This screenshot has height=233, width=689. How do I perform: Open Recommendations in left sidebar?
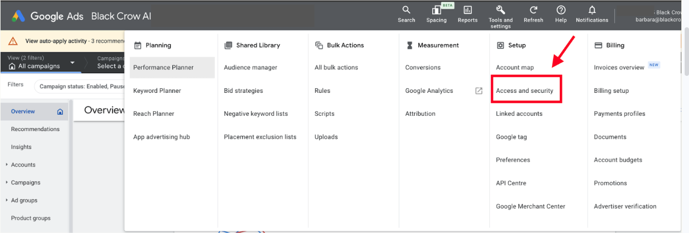click(35, 129)
